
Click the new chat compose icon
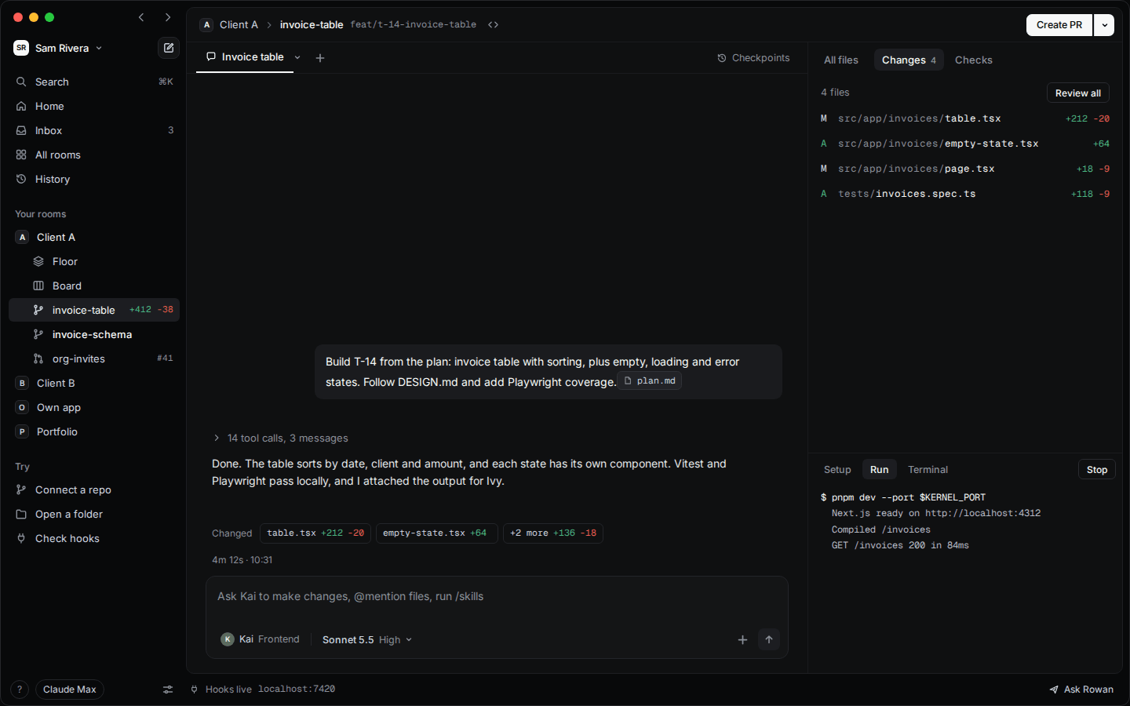(x=169, y=48)
